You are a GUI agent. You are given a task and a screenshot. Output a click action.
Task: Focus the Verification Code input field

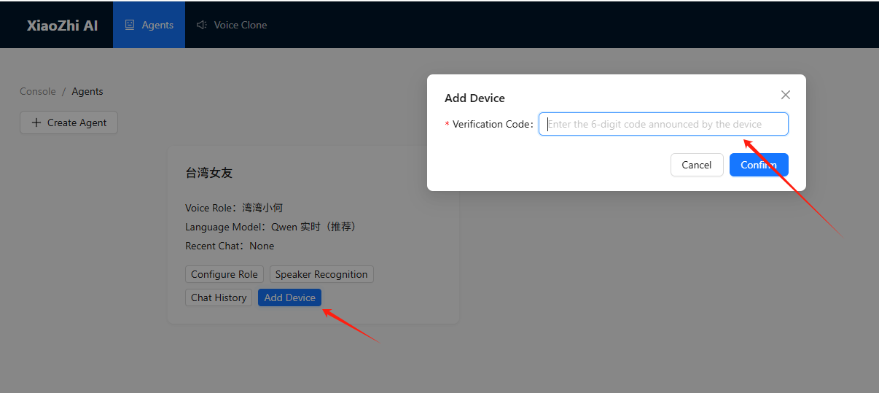pos(663,124)
